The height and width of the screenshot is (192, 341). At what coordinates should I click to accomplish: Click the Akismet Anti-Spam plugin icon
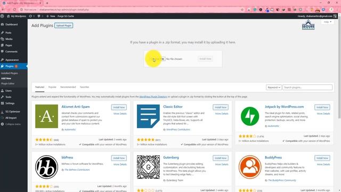coord(46,116)
